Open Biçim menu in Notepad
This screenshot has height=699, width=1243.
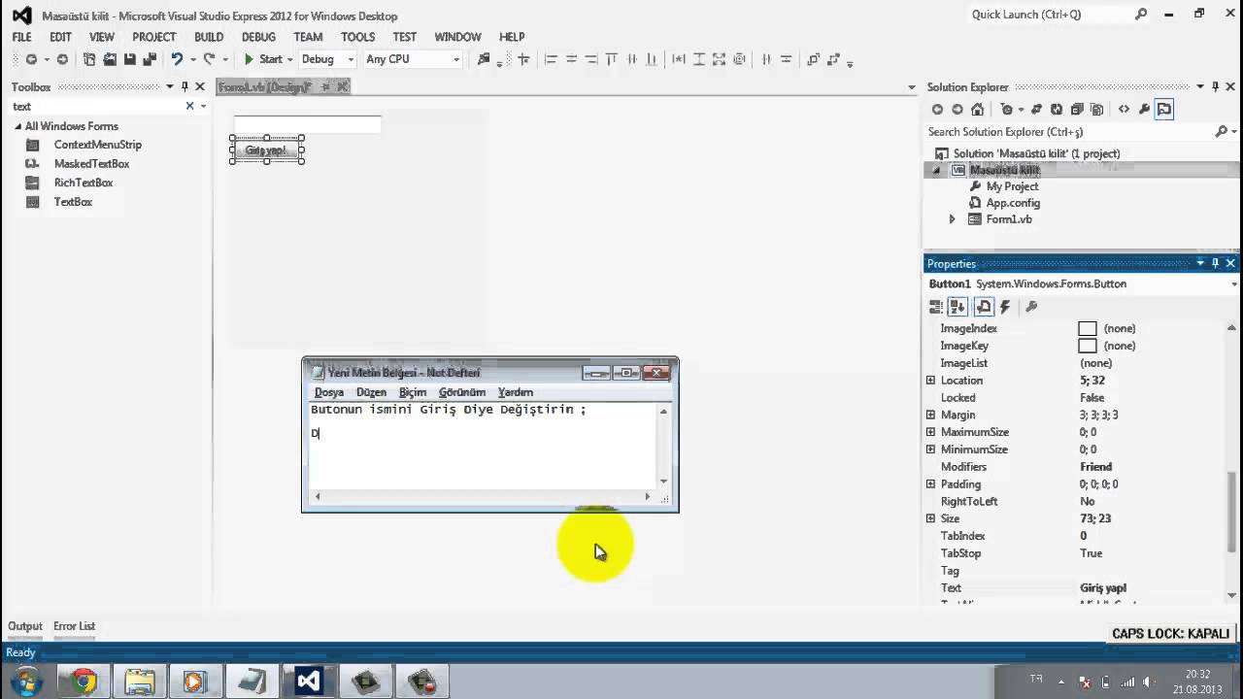tap(413, 392)
